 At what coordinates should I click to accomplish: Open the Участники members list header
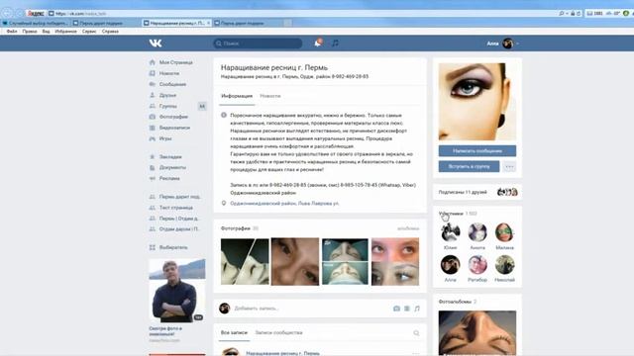pos(451,214)
